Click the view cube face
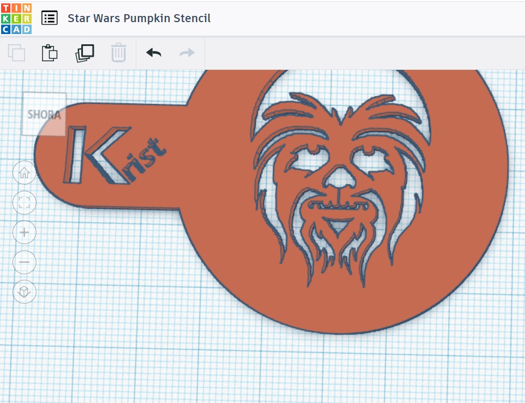This screenshot has width=525, height=403. point(44,114)
